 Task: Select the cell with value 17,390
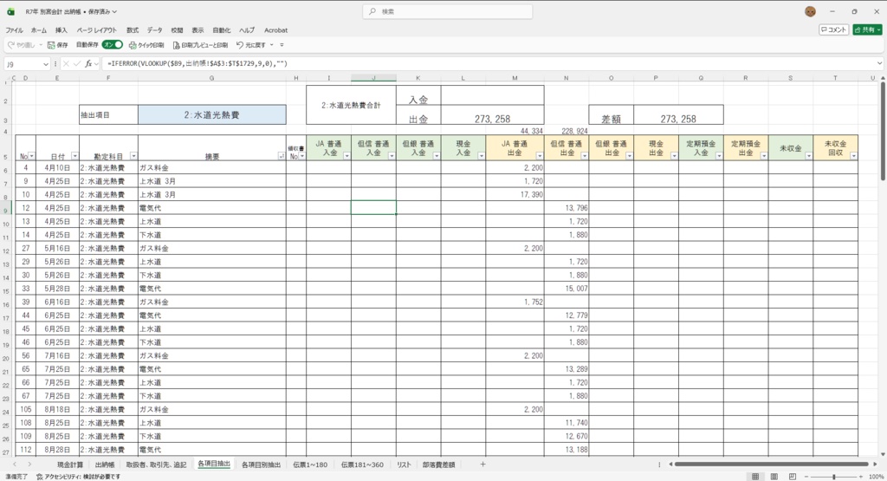515,194
